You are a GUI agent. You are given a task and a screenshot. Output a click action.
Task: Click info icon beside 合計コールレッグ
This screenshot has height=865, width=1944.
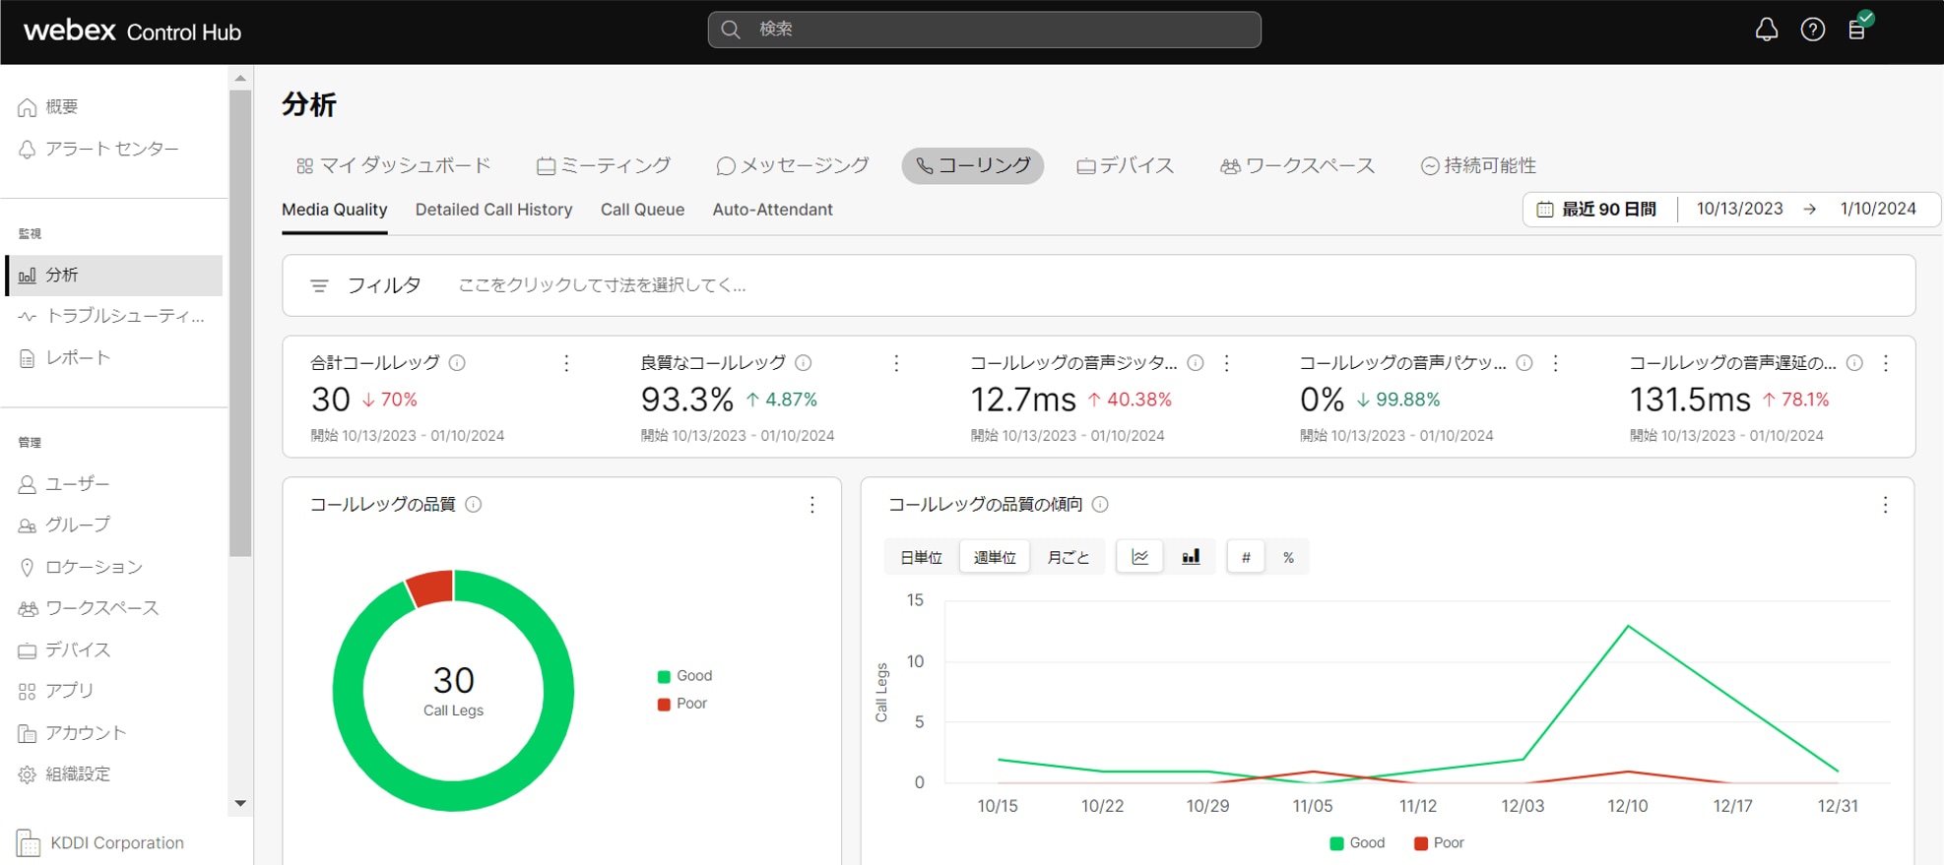457,363
